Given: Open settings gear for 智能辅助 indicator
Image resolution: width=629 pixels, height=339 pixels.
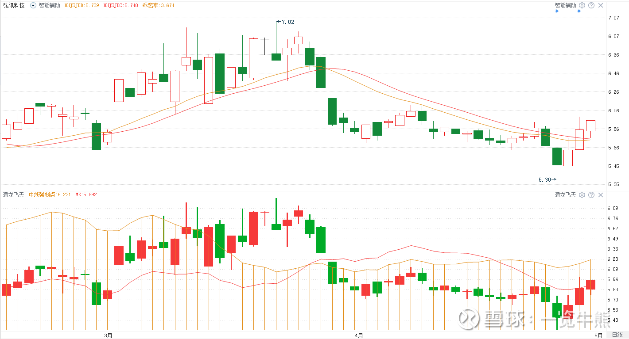Looking at the screenshot, I should (582, 5).
